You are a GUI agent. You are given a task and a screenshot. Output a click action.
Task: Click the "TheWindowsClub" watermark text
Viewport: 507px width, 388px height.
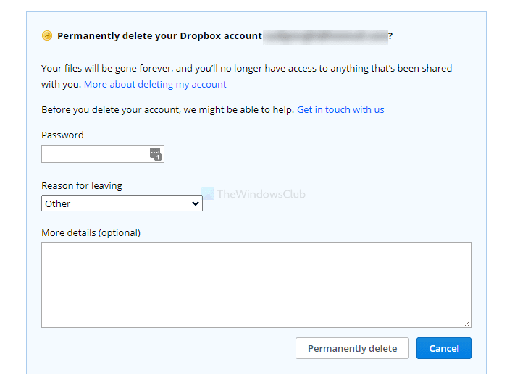pos(261,194)
